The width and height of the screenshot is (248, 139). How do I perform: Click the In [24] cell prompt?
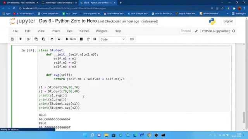tap(29, 50)
